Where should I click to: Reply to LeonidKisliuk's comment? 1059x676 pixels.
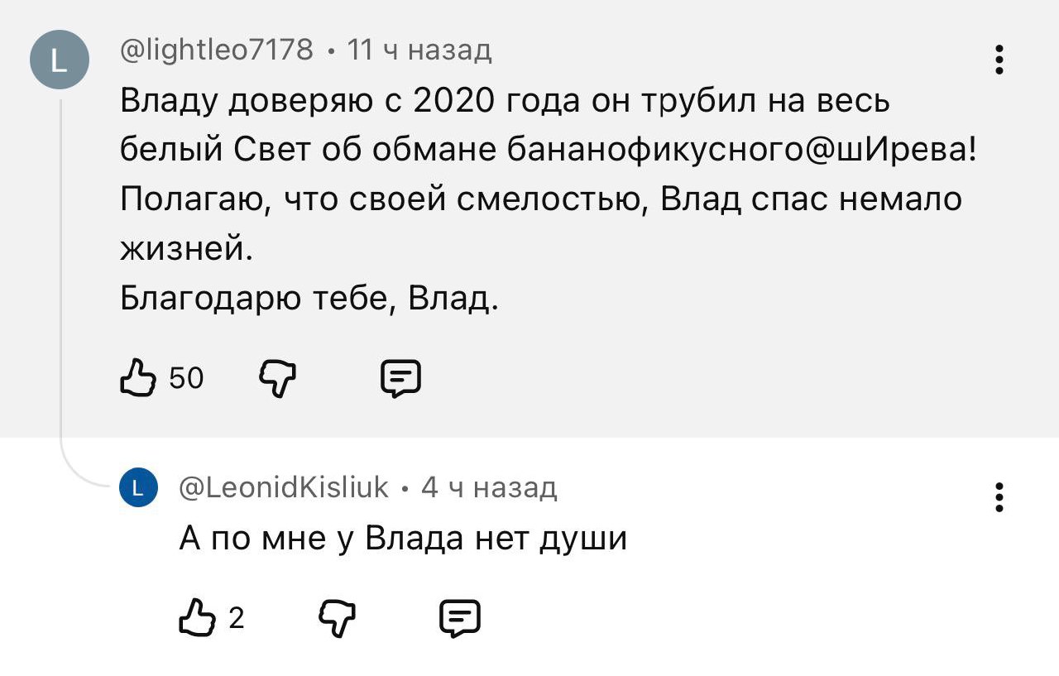(x=460, y=619)
